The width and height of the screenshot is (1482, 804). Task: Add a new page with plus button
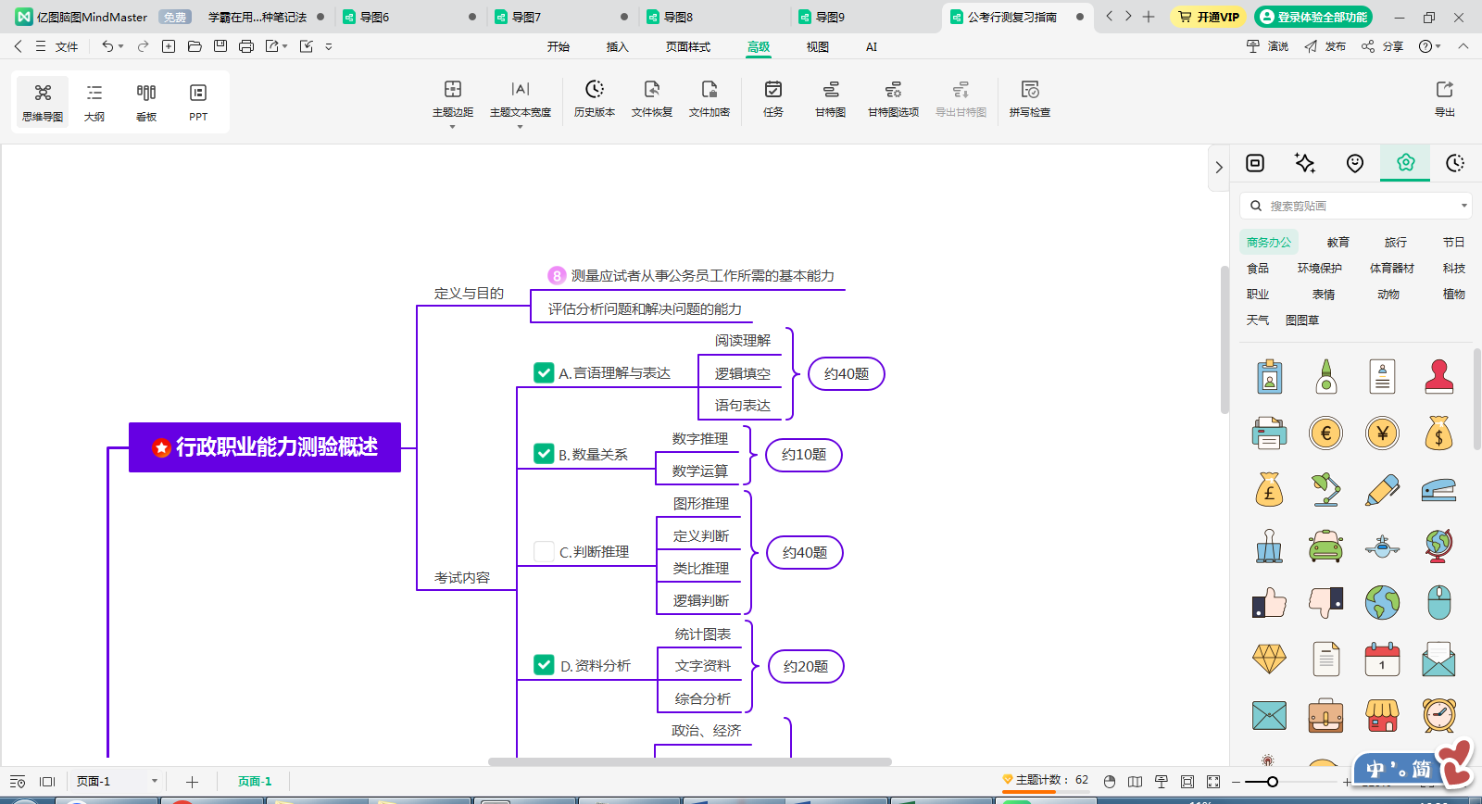pyautogui.click(x=192, y=782)
